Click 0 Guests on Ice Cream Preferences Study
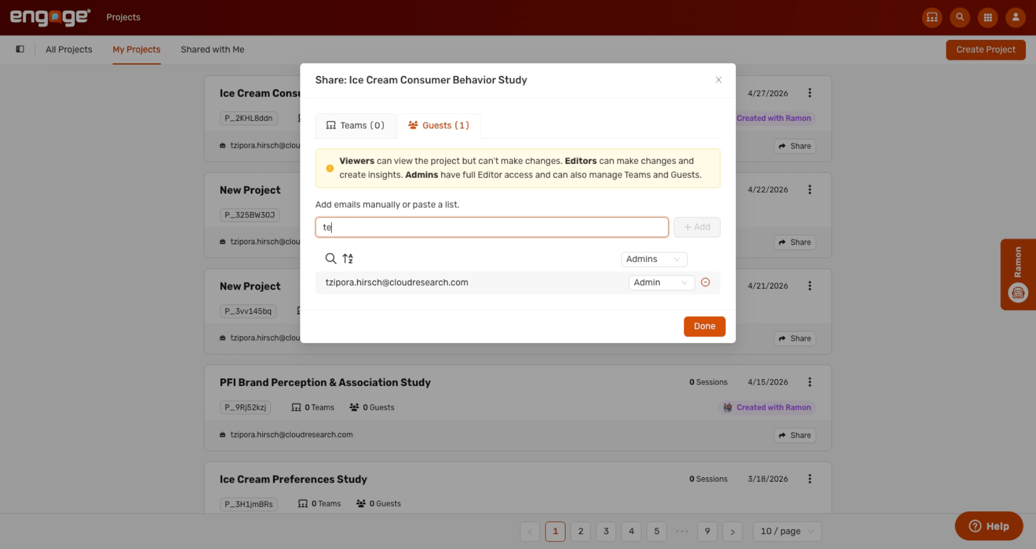The height and width of the screenshot is (549, 1036). click(379, 504)
